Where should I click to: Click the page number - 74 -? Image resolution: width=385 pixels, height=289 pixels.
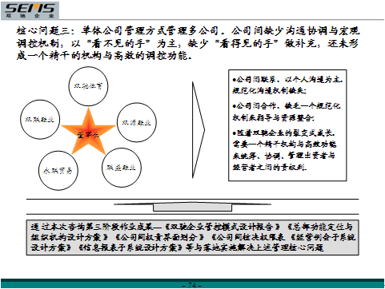tap(192, 285)
